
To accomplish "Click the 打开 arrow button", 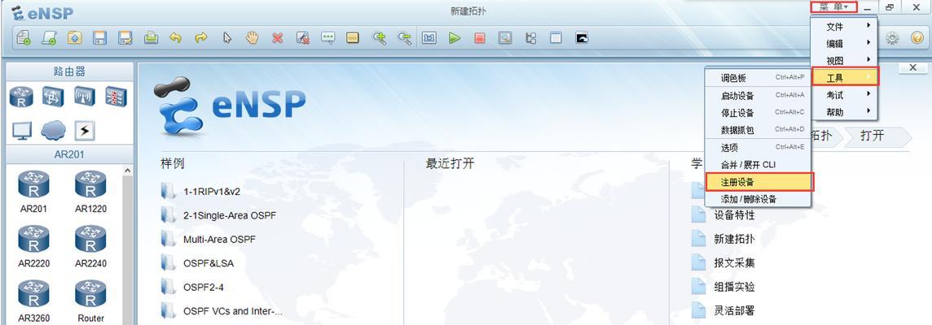I will click(877, 136).
